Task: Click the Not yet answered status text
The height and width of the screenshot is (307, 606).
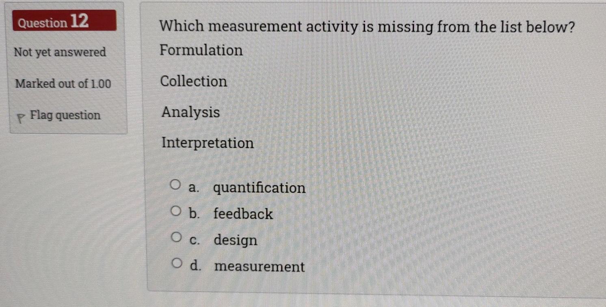Action: coord(60,52)
